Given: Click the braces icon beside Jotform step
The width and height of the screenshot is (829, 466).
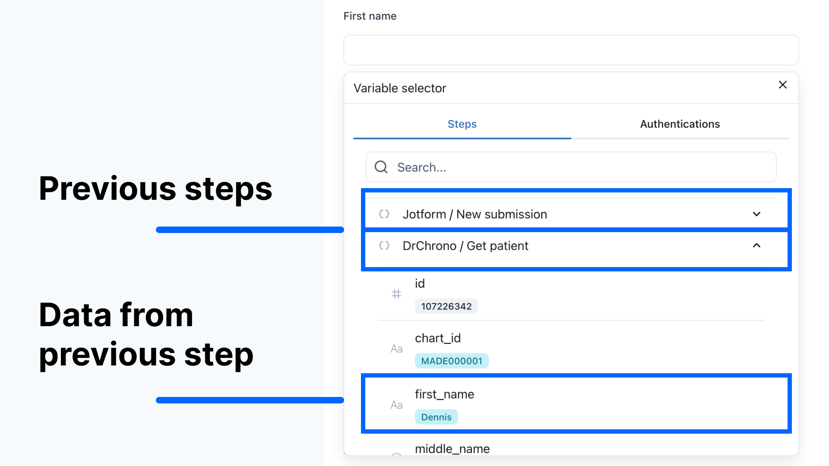Looking at the screenshot, I should click(x=384, y=214).
